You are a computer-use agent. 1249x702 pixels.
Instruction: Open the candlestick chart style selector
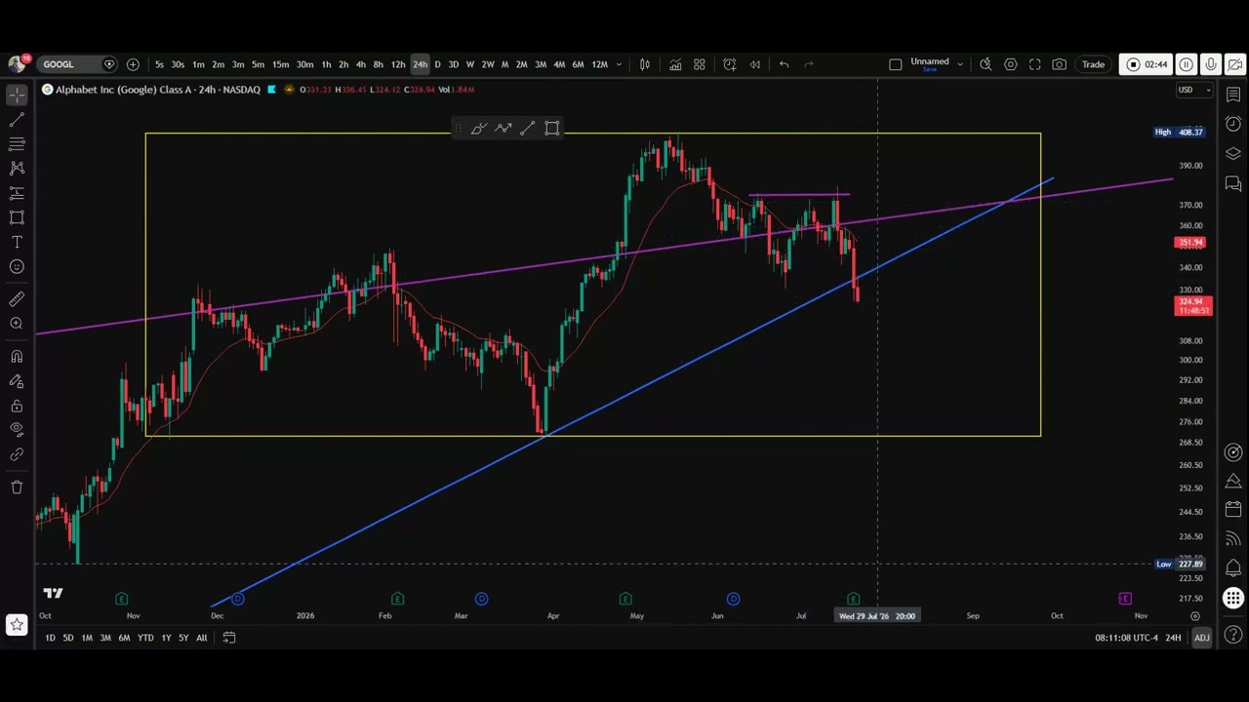(x=645, y=64)
